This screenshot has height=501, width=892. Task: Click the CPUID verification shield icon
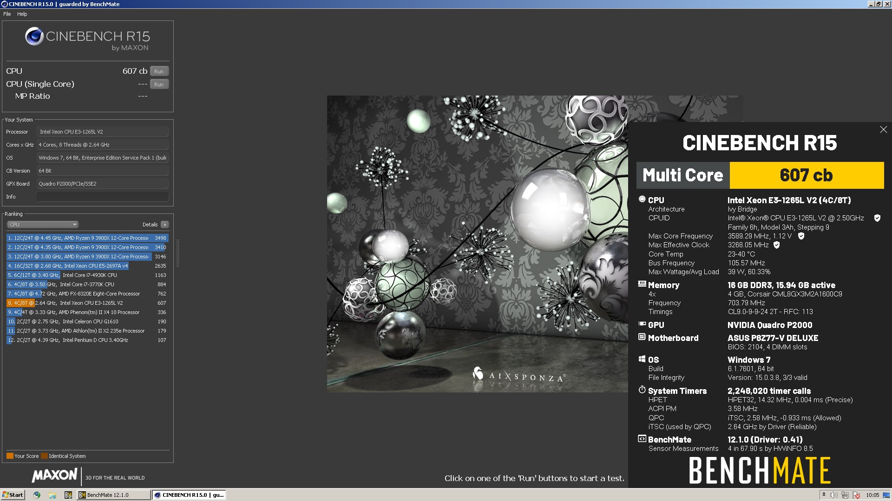click(877, 218)
